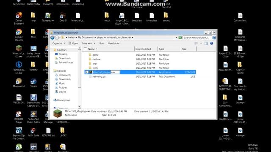This screenshot has width=271, height=152.
Task: Open recent pages dropdown near back button
Action: (x=59, y=38)
